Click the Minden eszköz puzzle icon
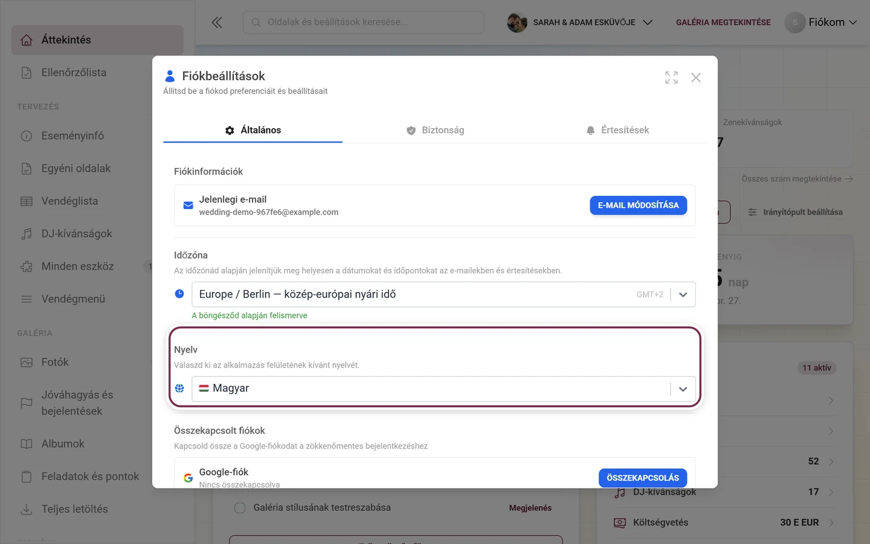 (x=27, y=267)
